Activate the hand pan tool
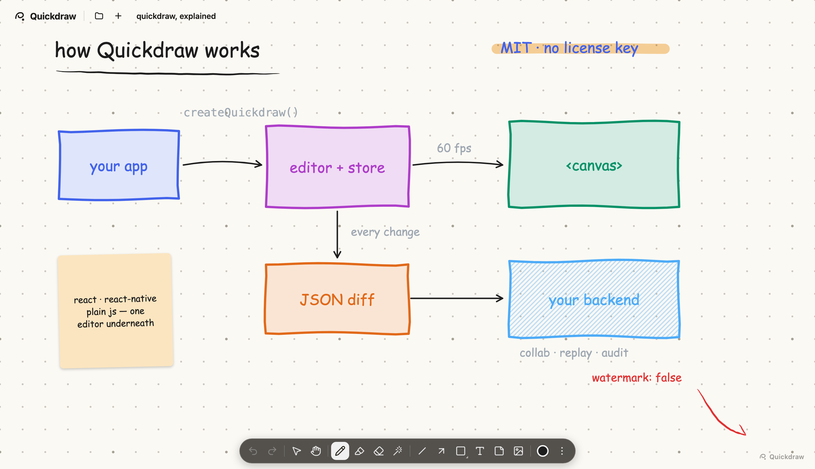The height and width of the screenshot is (469, 815). 316,451
